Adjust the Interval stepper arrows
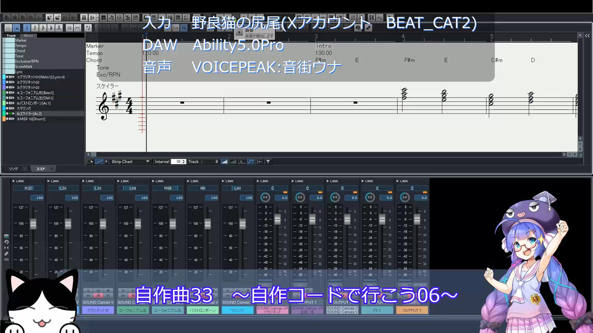The image size is (593, 333). 184,162
